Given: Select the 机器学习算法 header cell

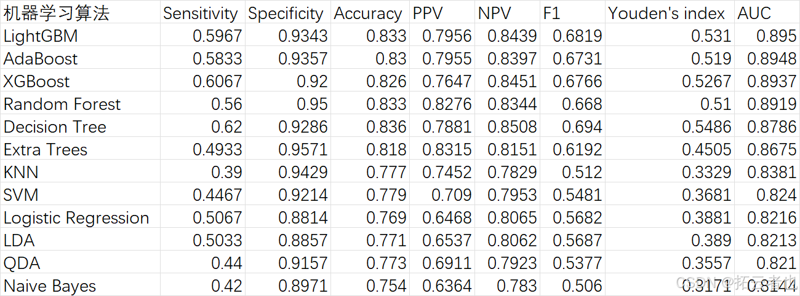Looking at the screenshot, I should (x=80, y=13).
